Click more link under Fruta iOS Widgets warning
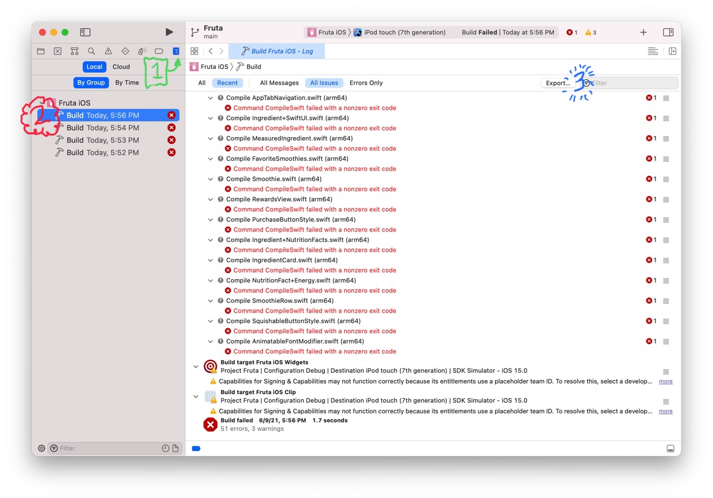This screenshot has width=713, height=498. 666,381
